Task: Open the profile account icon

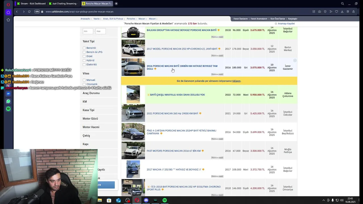Action: (353, 12)
